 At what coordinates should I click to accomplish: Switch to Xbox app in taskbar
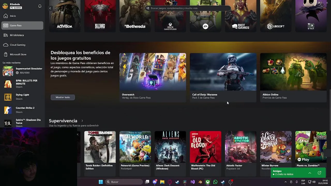point(208,182)
